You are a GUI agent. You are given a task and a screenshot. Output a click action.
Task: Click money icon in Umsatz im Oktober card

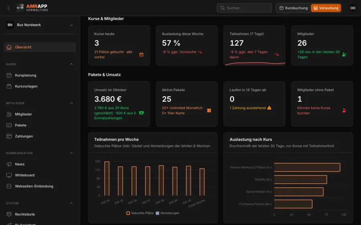coord(141,113)
